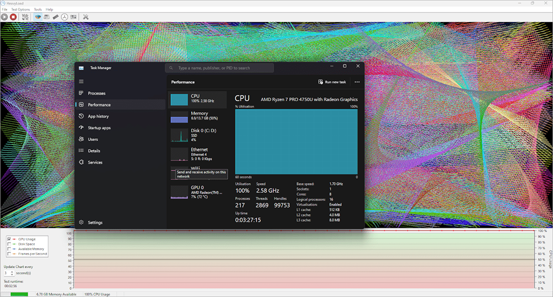Stop the HeavyLoad test with red icon
The width and height of the screenshot is (553, 297).
(x=13, y=17)
